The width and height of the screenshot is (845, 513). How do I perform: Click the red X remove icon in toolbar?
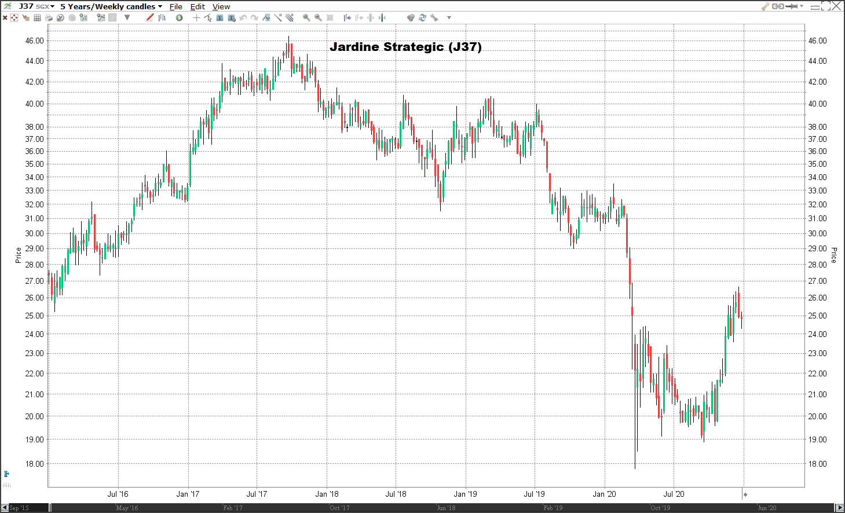[x=5, y=17]
